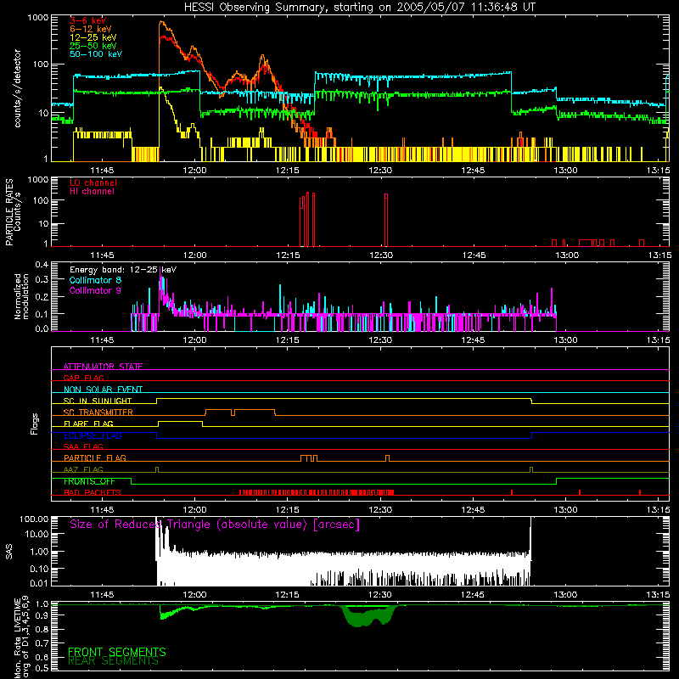Click the PARTICLE_FLAG label
This screenshot has width=679, height=679.
click(95, 457)
